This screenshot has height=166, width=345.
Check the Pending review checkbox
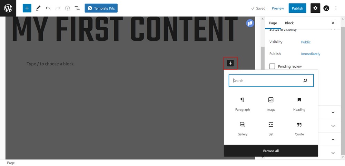point(272,66)
